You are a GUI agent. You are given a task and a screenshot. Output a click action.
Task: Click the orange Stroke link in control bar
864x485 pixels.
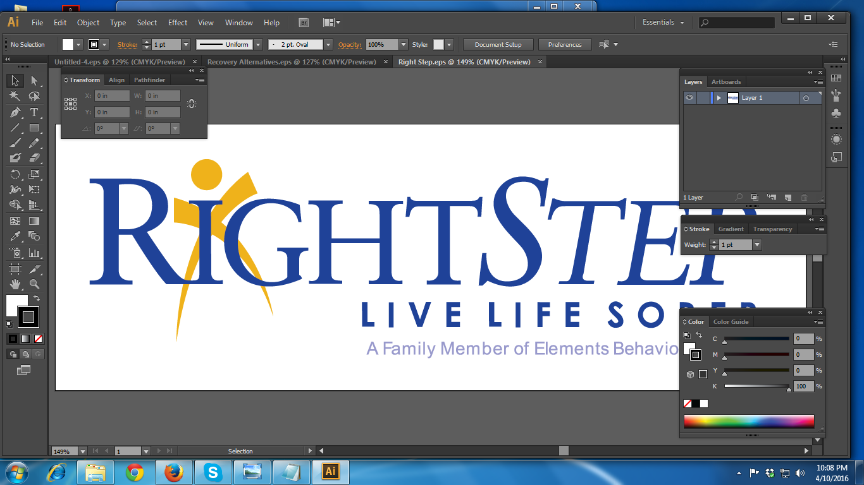coord(127,45)
